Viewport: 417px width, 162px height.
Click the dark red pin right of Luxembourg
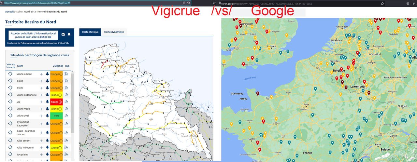[x=369, y=93]
